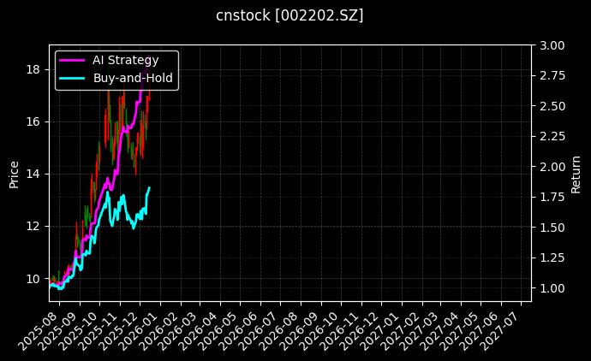The image size is (591, 361).
Task: Select the Buy-and-Hold legend label
Action: point(133,79)
